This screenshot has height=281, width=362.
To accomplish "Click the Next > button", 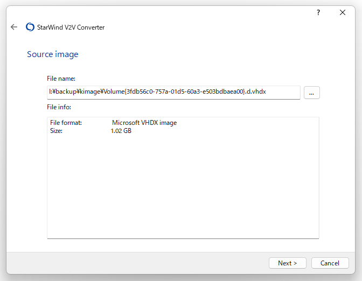I will click(x=288, y=263).
